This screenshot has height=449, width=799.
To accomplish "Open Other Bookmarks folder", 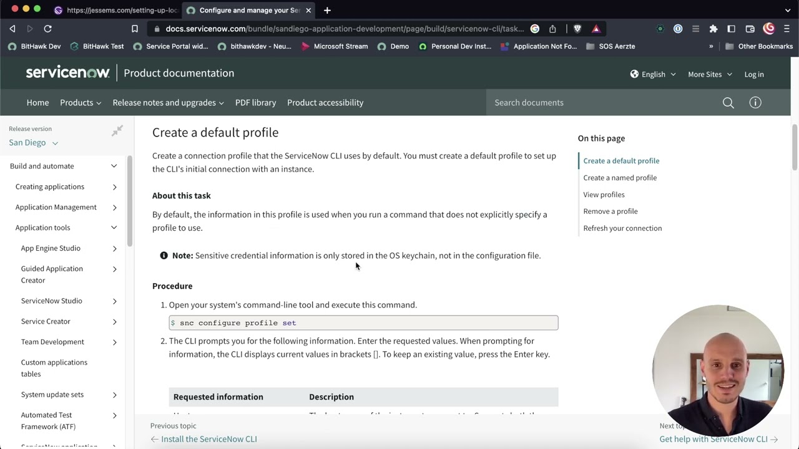I will pos(758,46).
